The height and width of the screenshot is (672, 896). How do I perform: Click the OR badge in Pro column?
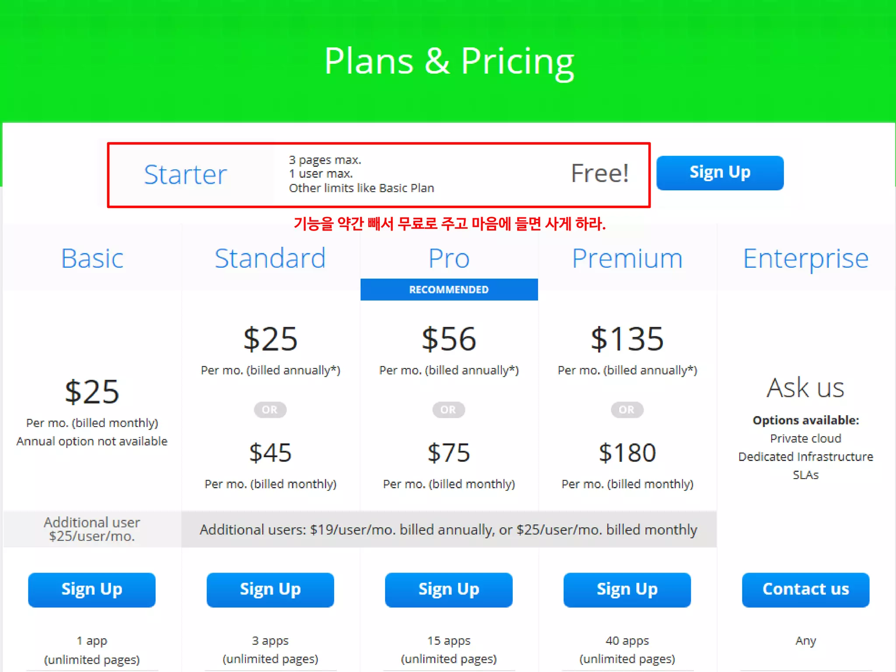tap(448, 410)
